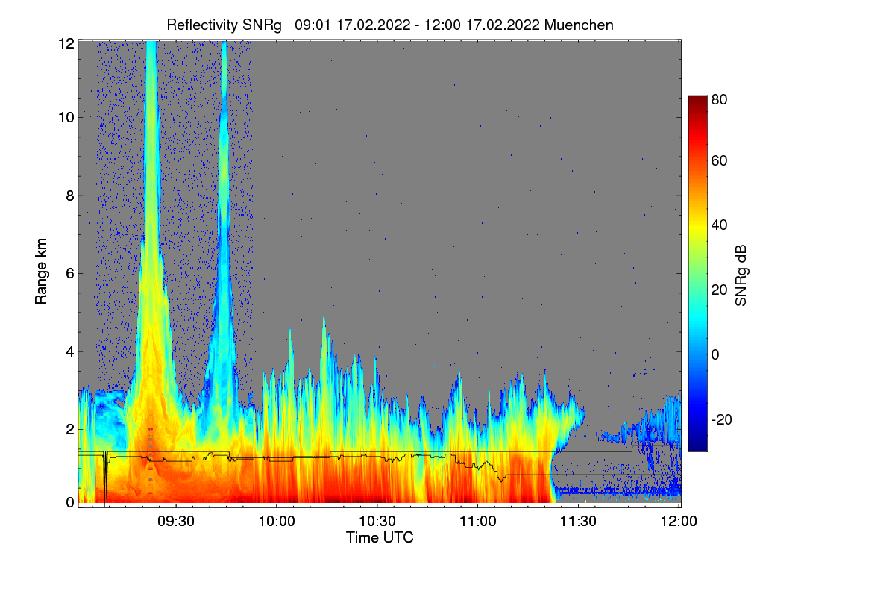
Task: Click the SNRg color scale bar
Action: coord(697,273)
